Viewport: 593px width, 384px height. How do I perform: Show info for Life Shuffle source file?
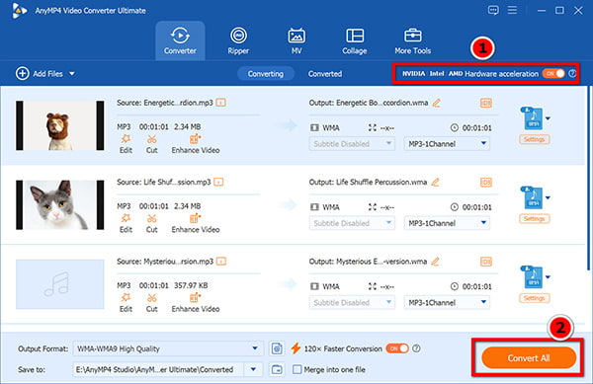(218, 182)
